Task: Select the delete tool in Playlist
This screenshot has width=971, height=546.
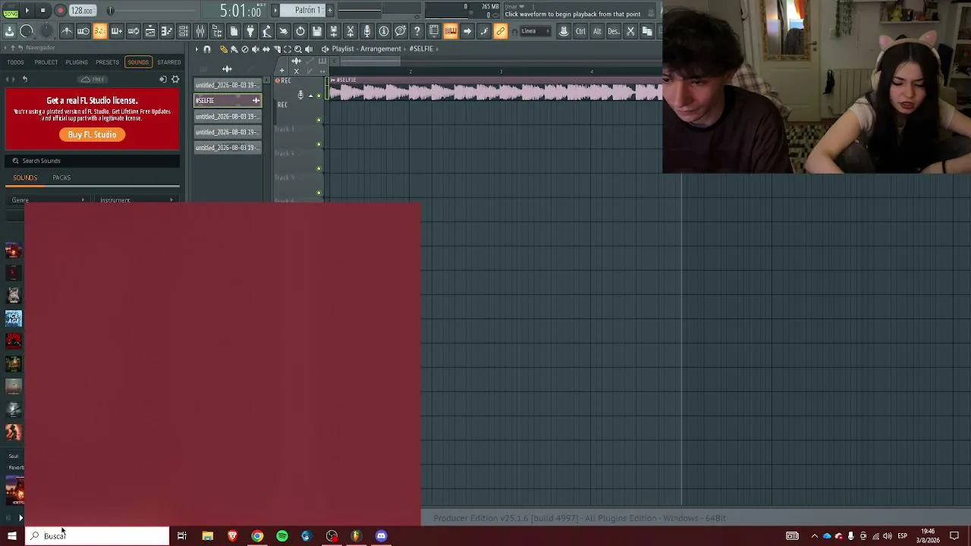Action: (244, 49)
